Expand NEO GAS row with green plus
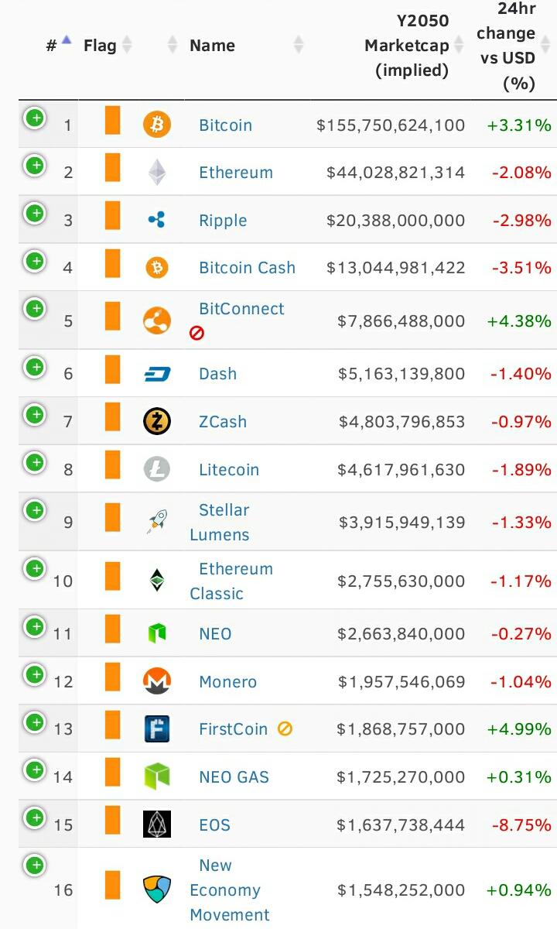Screen dimensions: 557x929 click(x=34, y=770)
